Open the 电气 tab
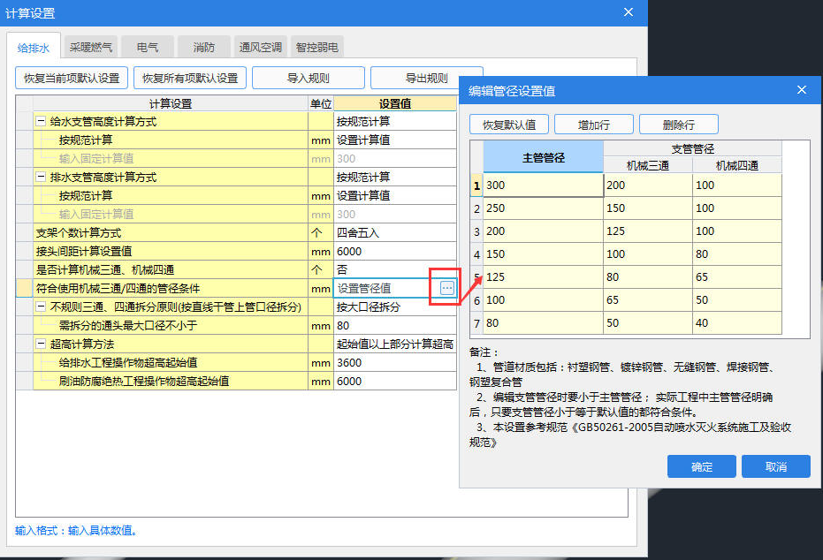 point(147,48)
